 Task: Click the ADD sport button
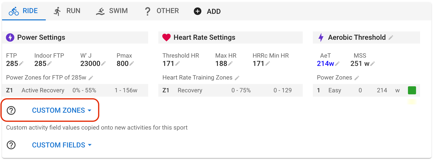207,11
